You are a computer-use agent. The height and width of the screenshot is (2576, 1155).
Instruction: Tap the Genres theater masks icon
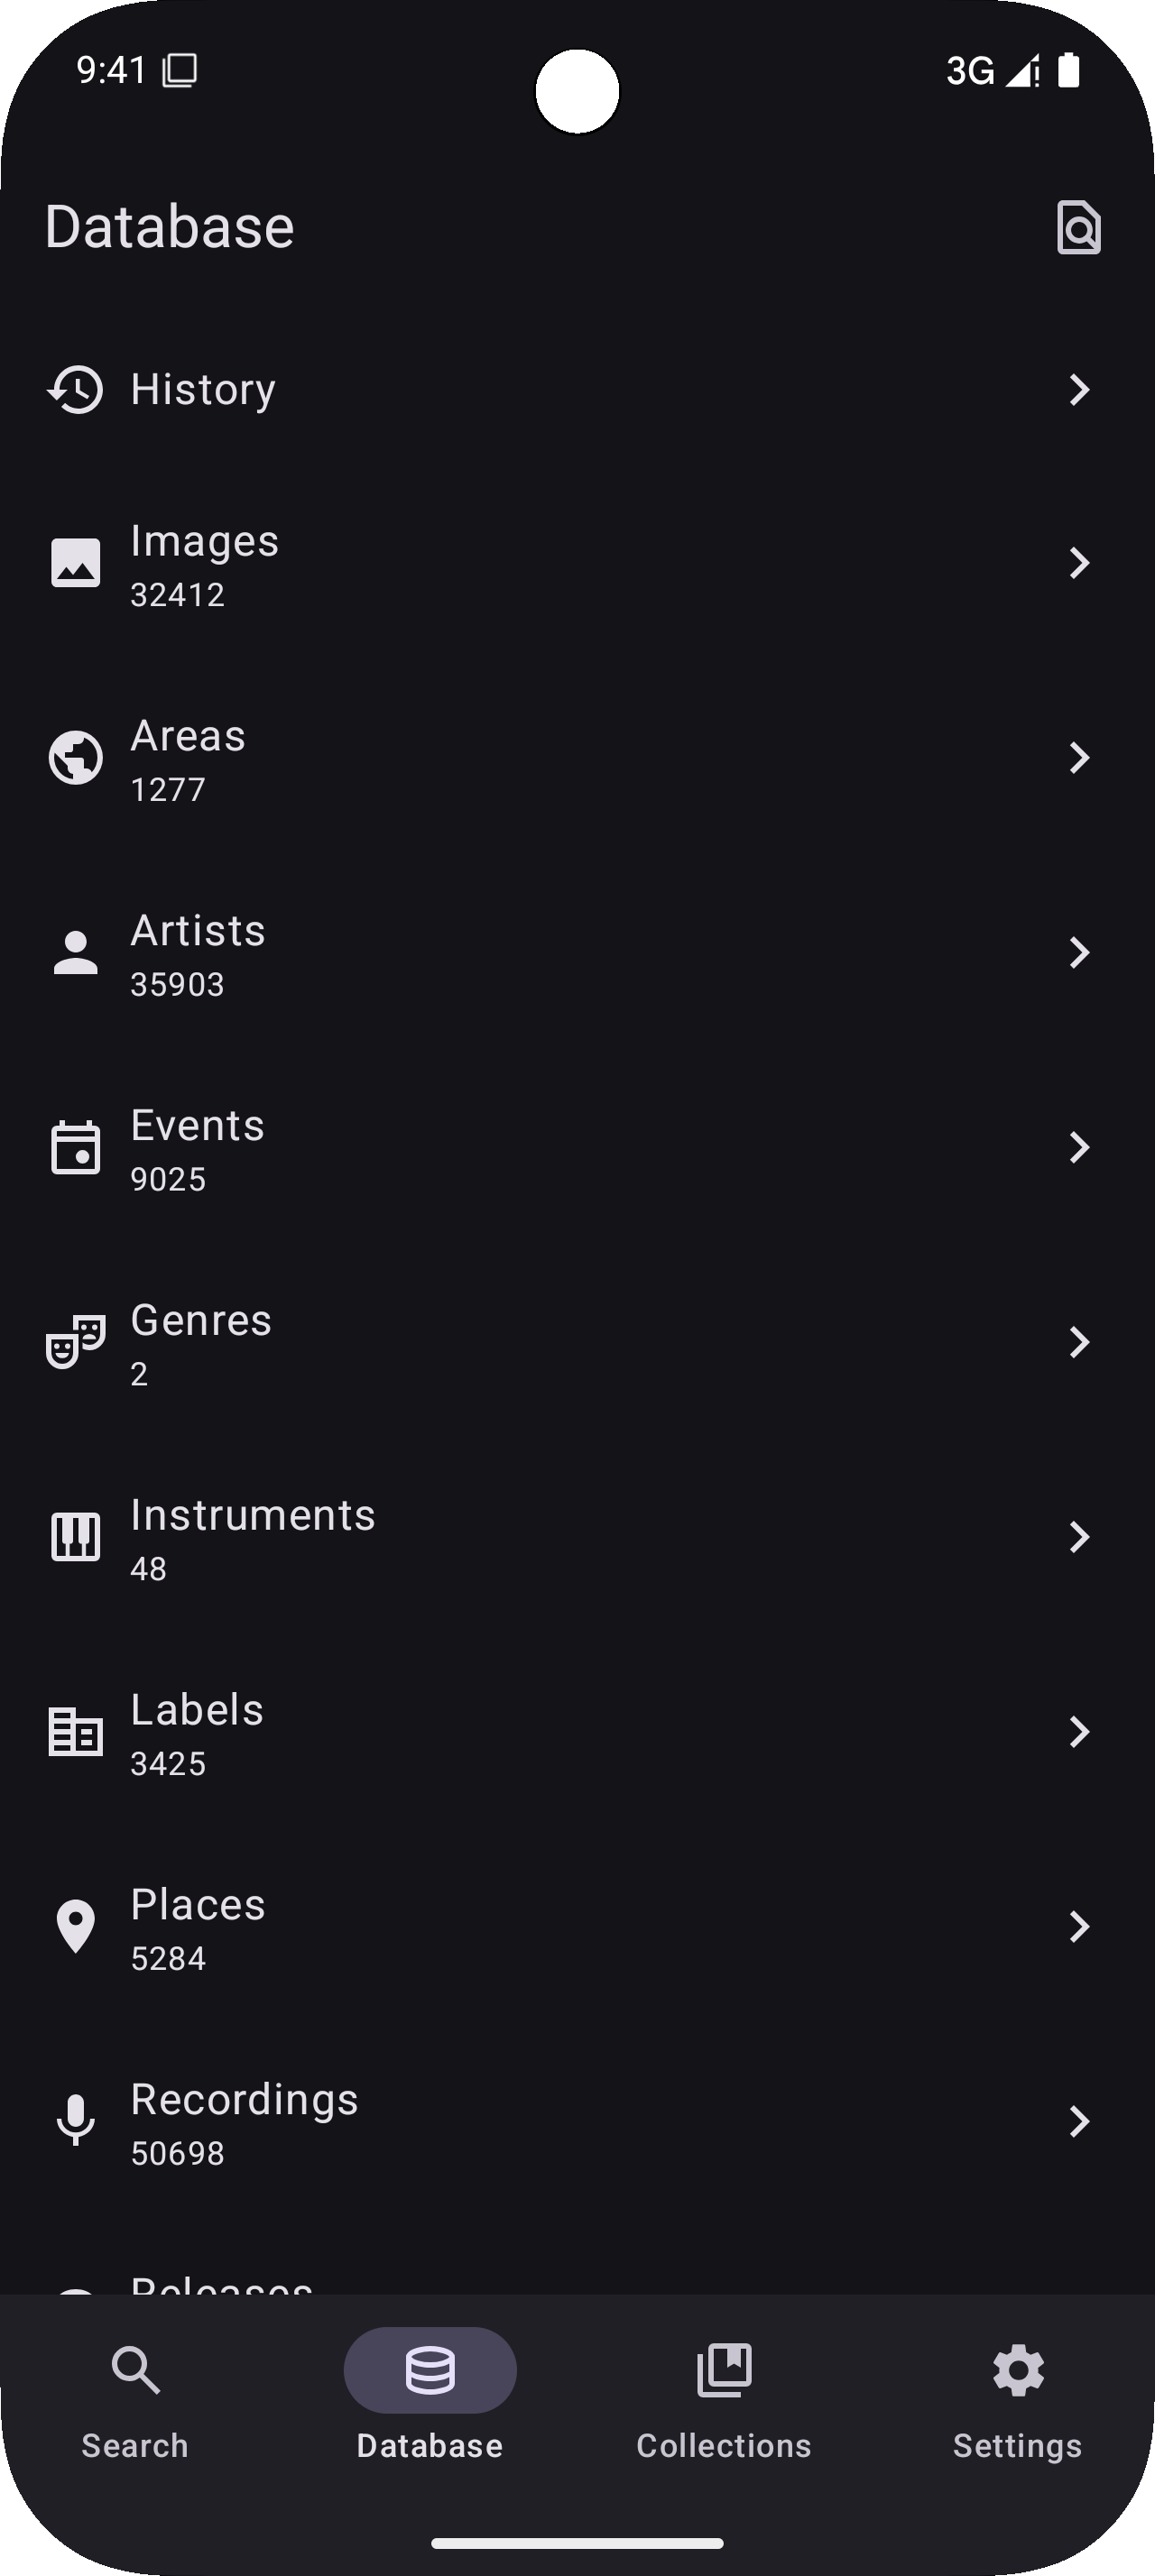76,1342
